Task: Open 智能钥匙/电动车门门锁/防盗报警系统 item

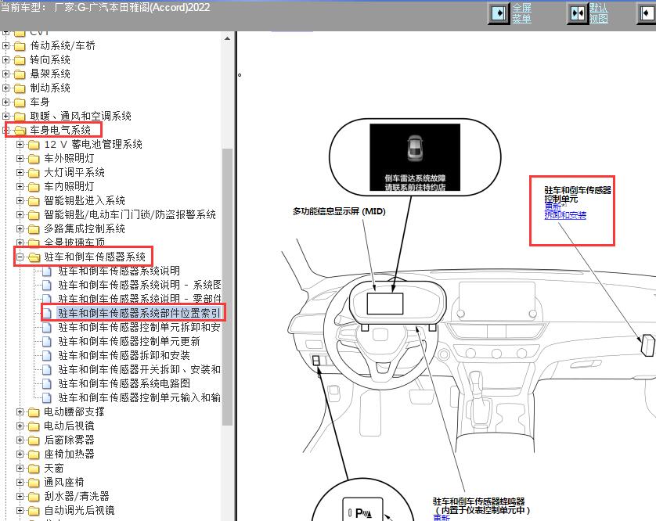Action: [130, 215]
